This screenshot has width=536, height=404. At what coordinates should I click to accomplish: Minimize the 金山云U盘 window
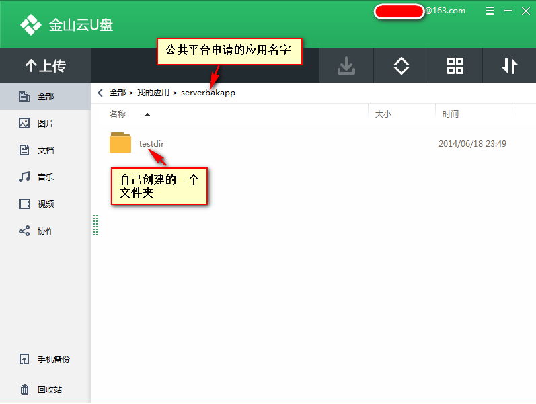508,11
